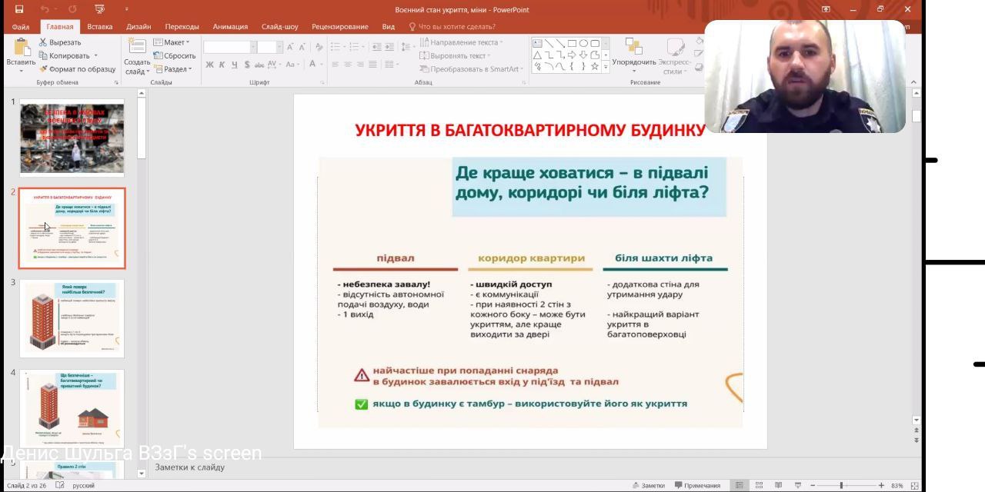Click the Save icon in the quick access toolbar

(x=19, y=9)
